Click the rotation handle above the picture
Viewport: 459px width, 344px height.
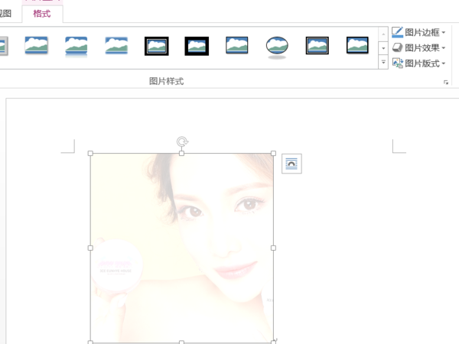click(182, 141)
